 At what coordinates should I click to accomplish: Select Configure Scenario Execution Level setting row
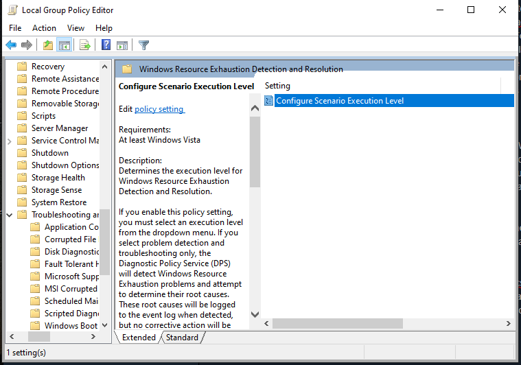point(339,101)
